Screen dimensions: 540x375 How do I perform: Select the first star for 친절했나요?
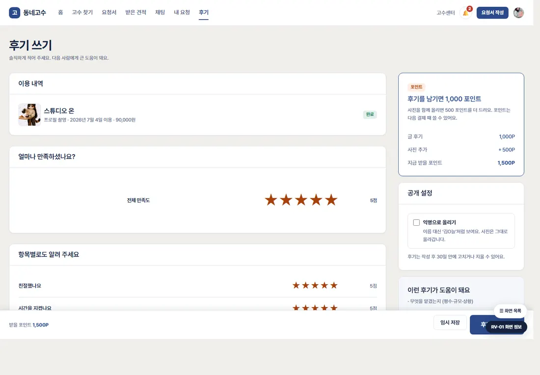[296, 285]
